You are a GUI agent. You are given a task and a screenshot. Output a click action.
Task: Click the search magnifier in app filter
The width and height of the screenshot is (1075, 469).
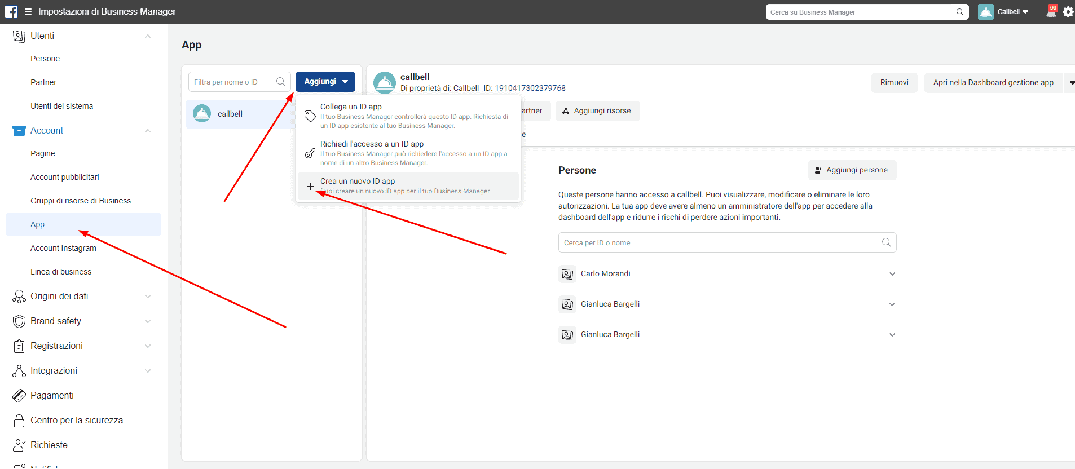(x=281, y=82)
